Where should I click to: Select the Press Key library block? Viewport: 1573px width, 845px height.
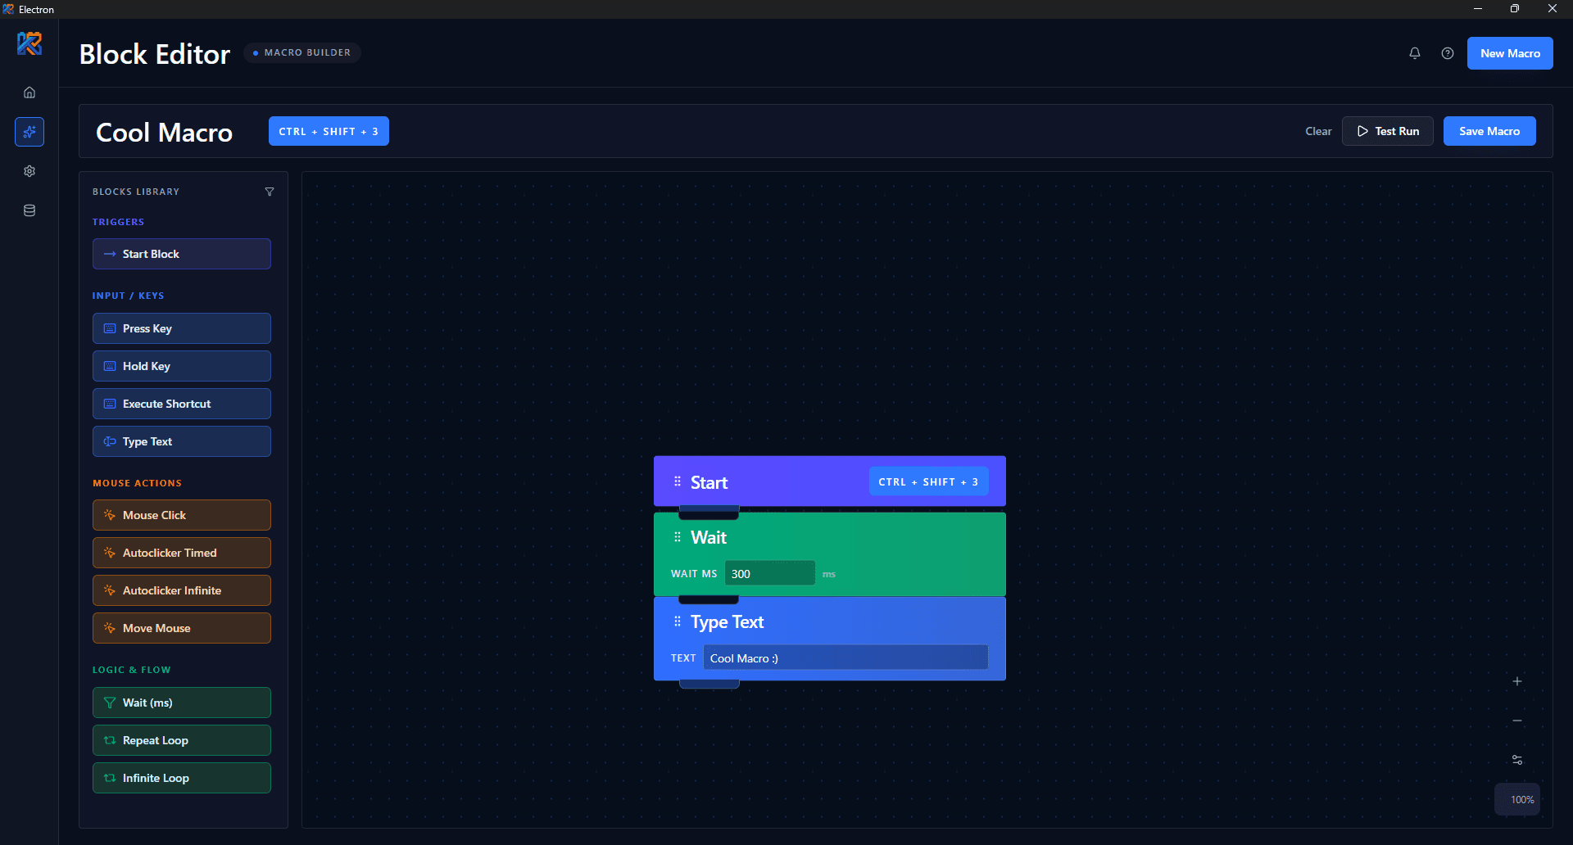pos(182,328)
